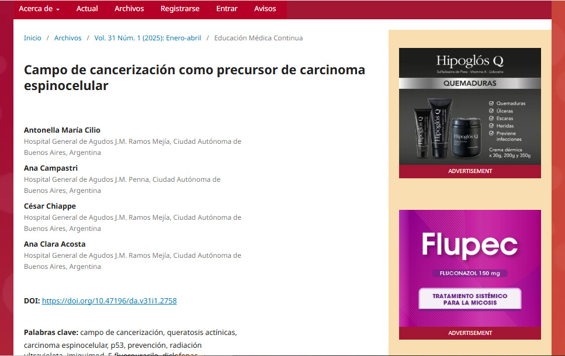
Task: Go to the Registrarse page
Action: pos(180,9)
